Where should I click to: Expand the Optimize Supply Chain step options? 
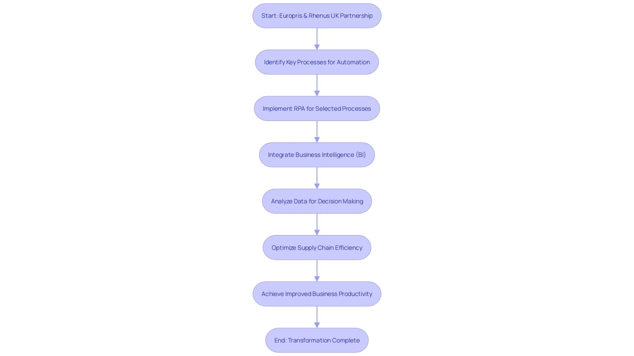pyautogui.click(x=317, y=247)
